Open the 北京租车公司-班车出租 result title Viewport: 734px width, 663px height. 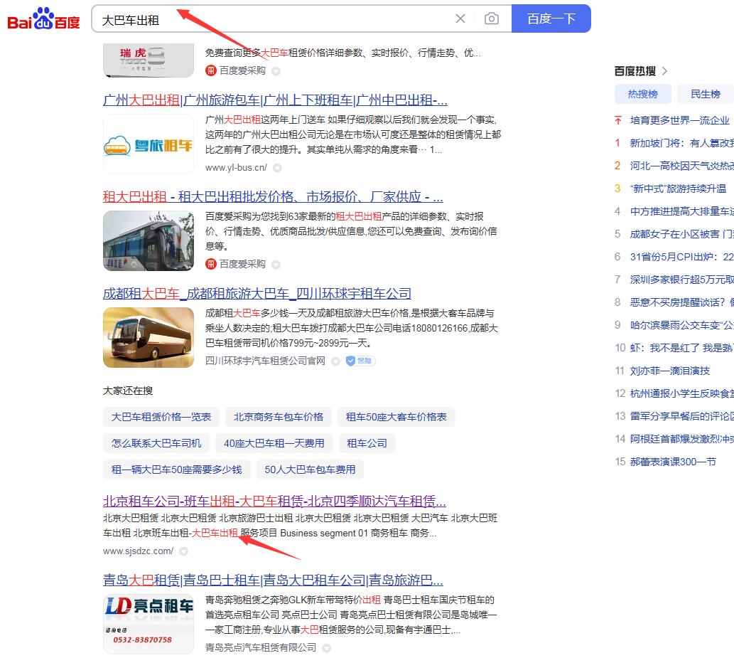tap(274, 502)
